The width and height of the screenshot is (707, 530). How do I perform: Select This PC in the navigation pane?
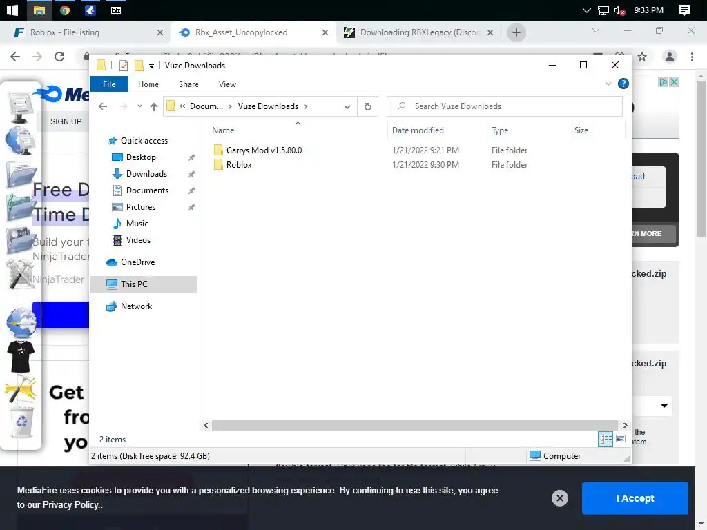[x=144, y=284]
